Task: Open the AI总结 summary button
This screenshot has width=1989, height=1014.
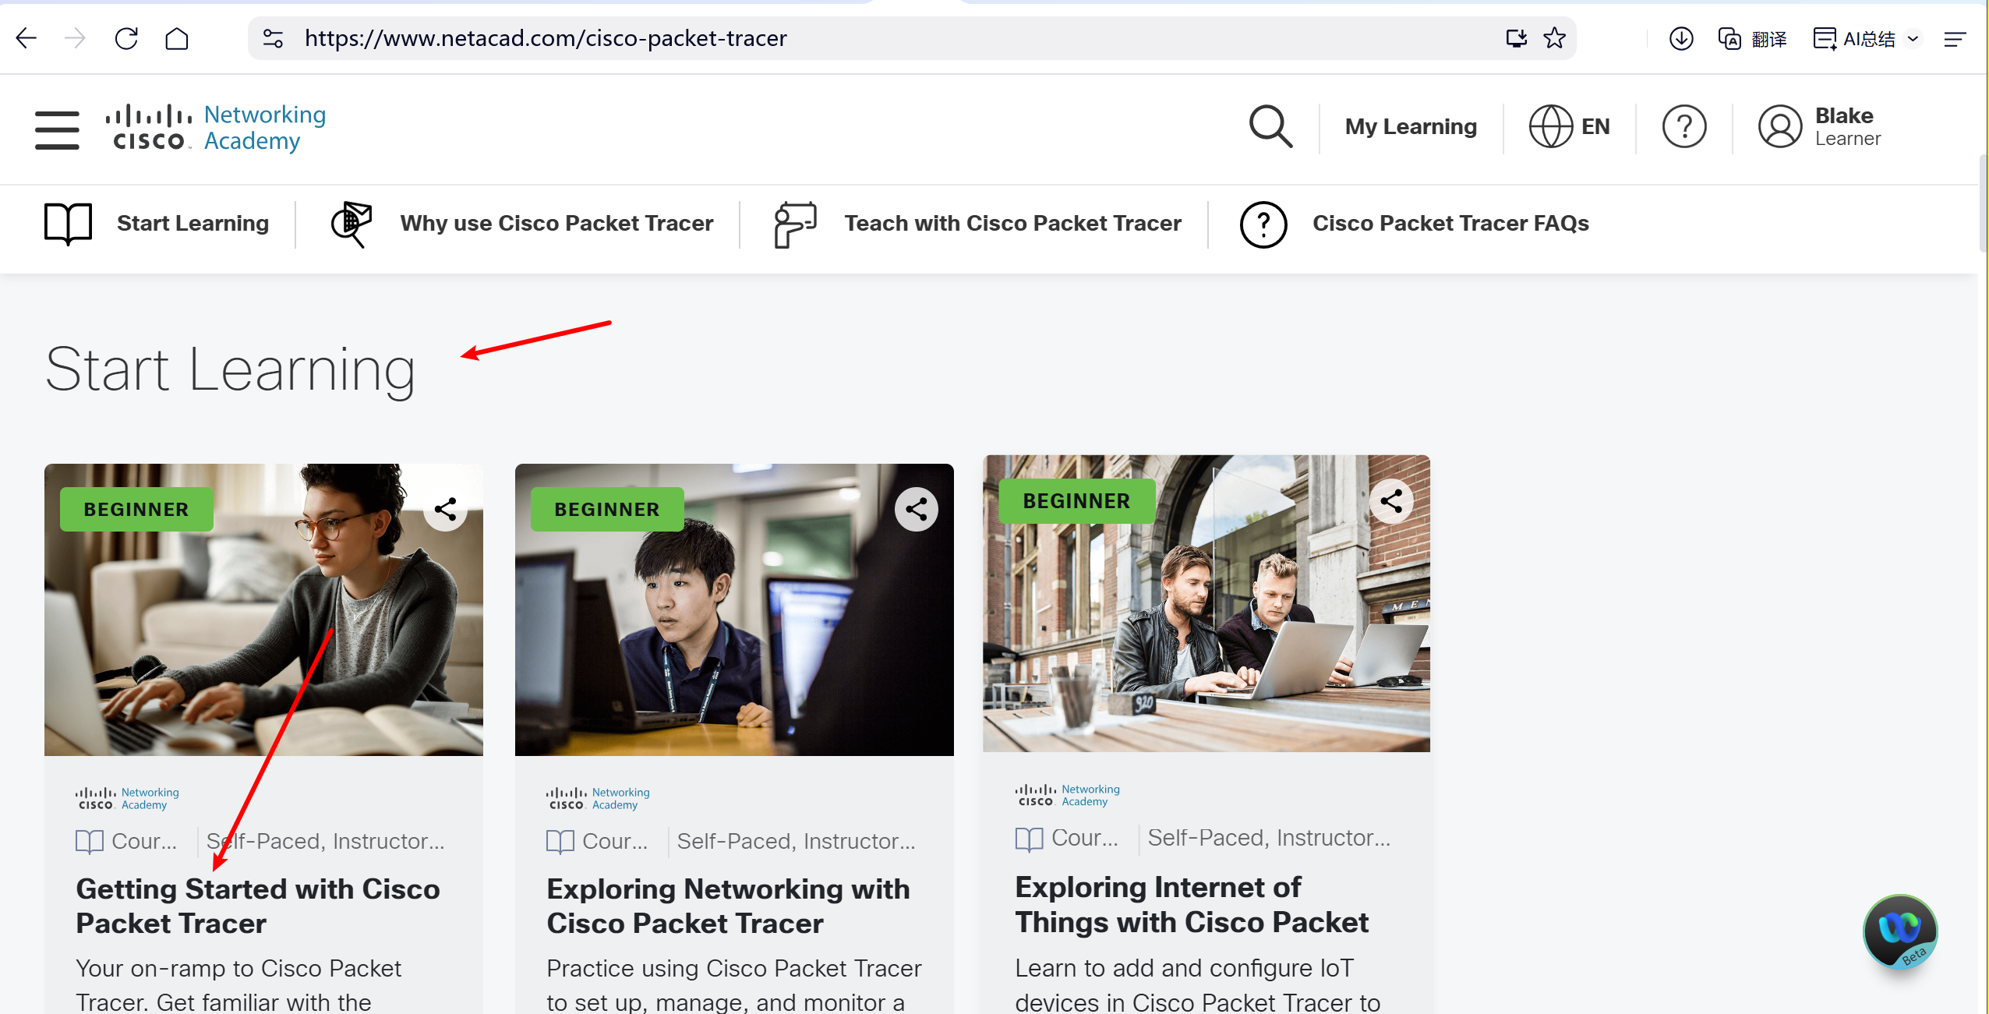Action: click(x=1854, y=38)
